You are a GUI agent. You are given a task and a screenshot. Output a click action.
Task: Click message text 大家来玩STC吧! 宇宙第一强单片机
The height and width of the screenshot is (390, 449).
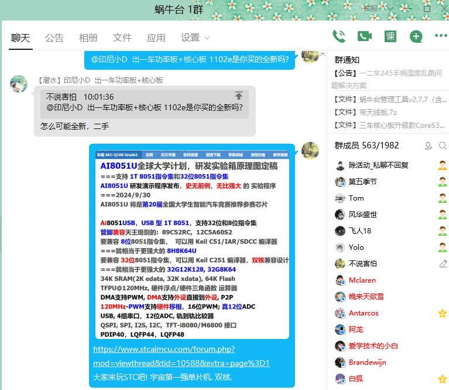[162, 377]
